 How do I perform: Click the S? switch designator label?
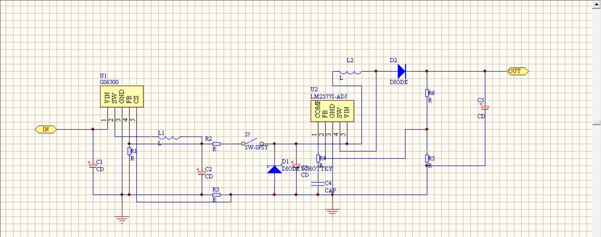[248, 134]
